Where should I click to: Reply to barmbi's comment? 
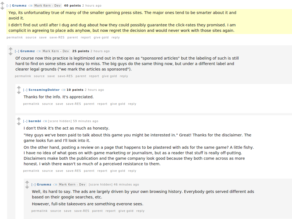132,171
